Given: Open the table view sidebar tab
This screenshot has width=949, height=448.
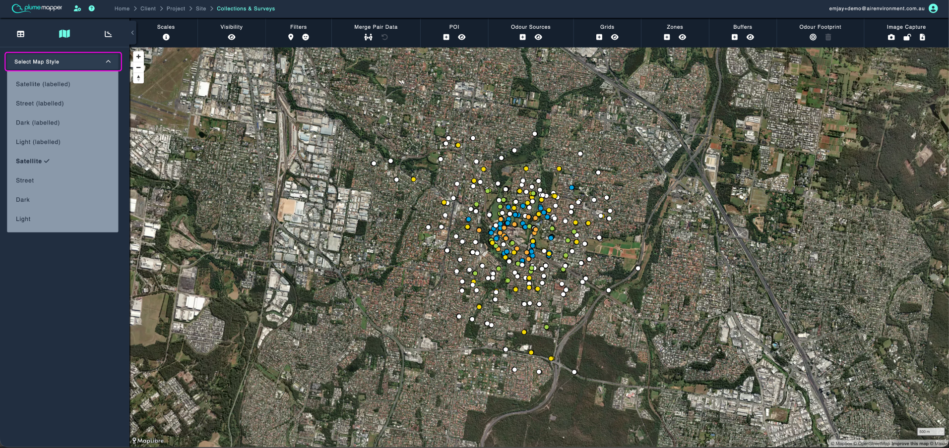Looking at the screenshot, I should pyautogui.click(x=21, y=34).
